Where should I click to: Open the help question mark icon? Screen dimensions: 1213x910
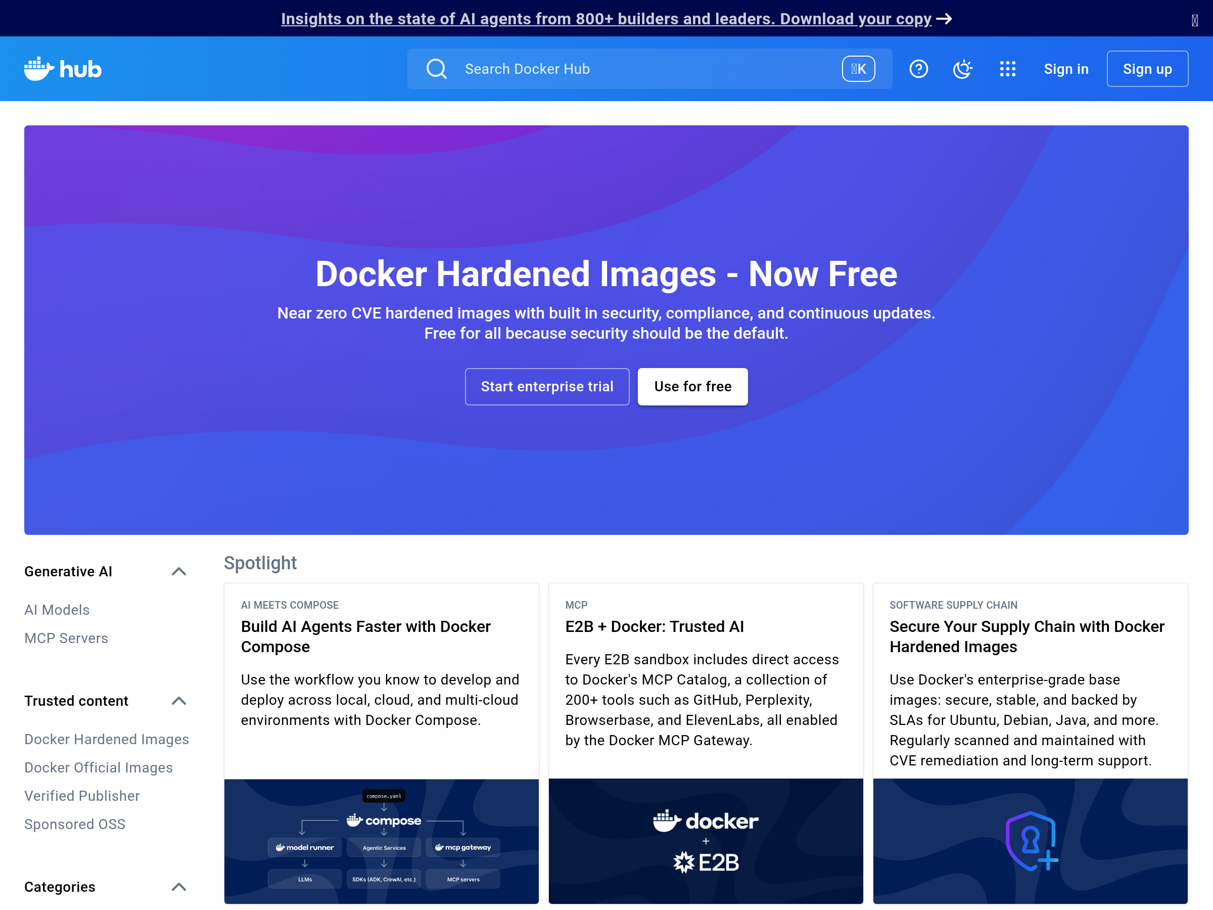coord(918,69)
